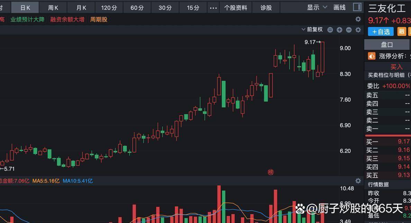Click the orange 融 margin badge
This screenshot has width=411, height=223.
(401, 32)
